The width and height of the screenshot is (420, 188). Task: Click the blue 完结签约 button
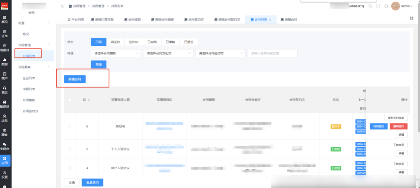[x=379, y=126]
